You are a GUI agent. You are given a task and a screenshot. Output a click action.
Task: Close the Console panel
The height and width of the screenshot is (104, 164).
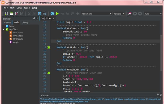161,95
